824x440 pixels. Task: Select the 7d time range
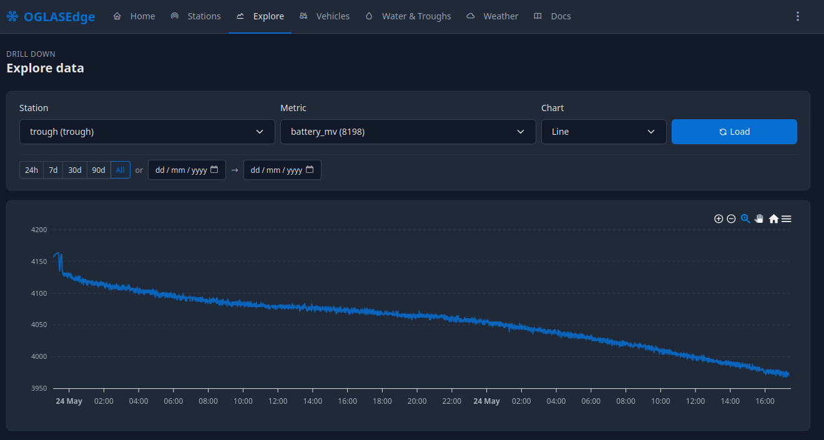pos(53,170)
